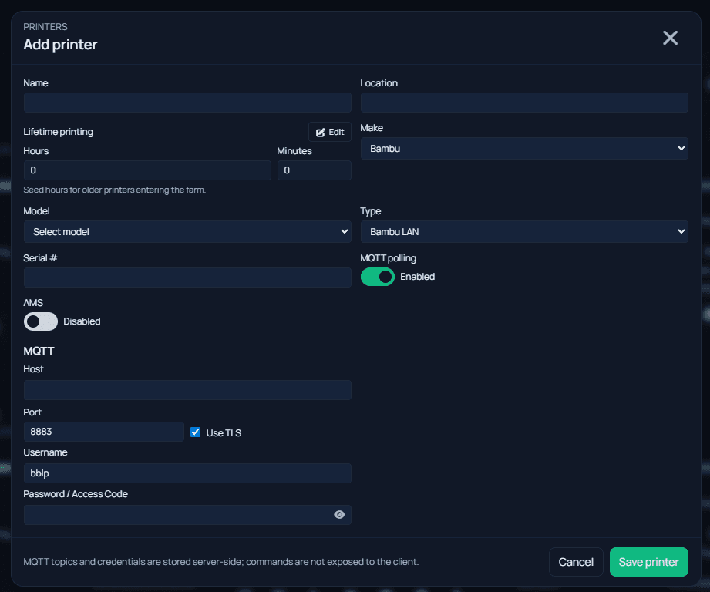Image resolution: width=710 pixels, height=592 pixels.
Task: Click the MQTT Host field
Action: 187,390
